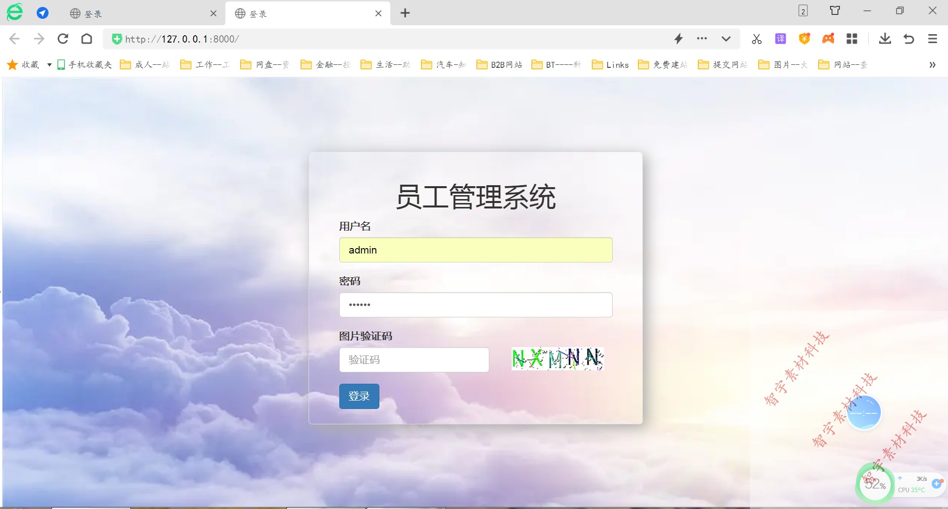Open the download manager icon
Viewport: 948px width, 509px height.
(x=885, y=39)
